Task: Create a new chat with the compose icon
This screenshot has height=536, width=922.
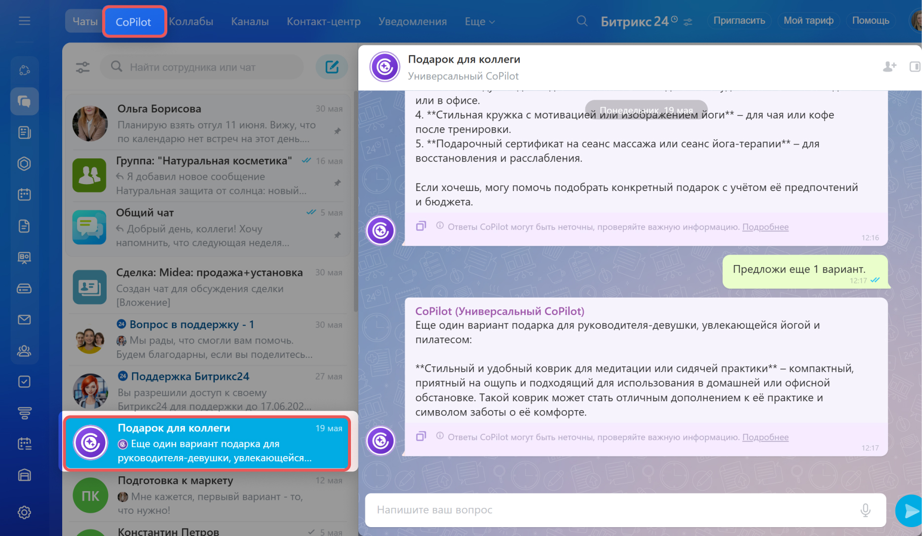Action: [x=332, y=67]
